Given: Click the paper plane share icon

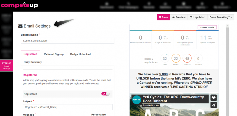Looking at the screenshot, I should coord(214,105).
